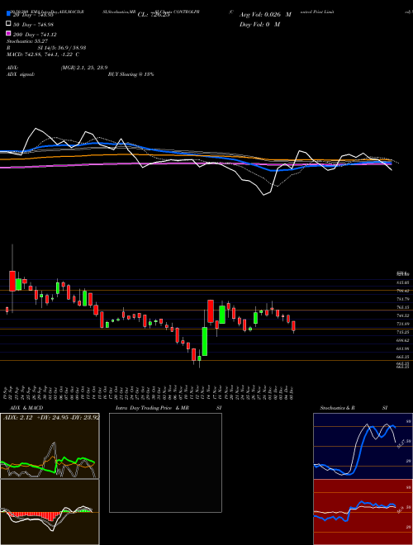Click the lowest trough of the white line
This screenshot has width=413, height=545.
point(263,195)
